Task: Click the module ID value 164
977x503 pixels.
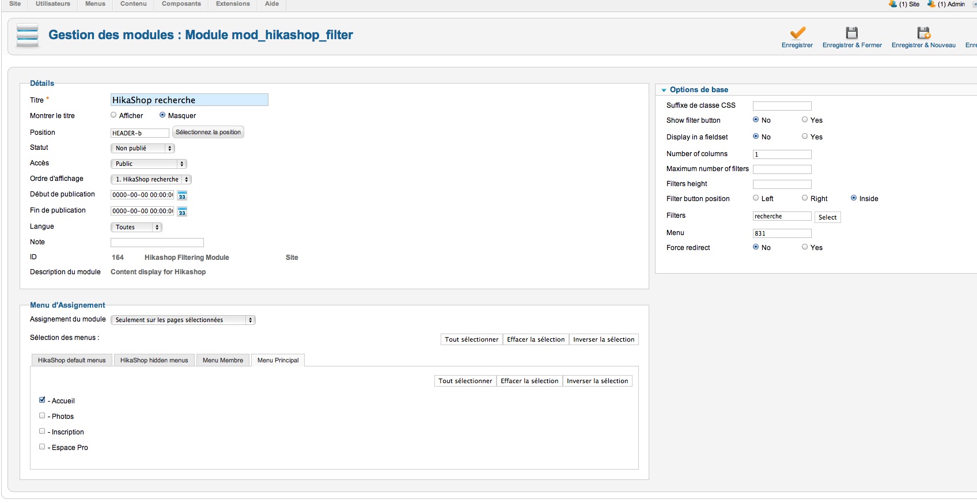Action: click(x=118, y=258)
